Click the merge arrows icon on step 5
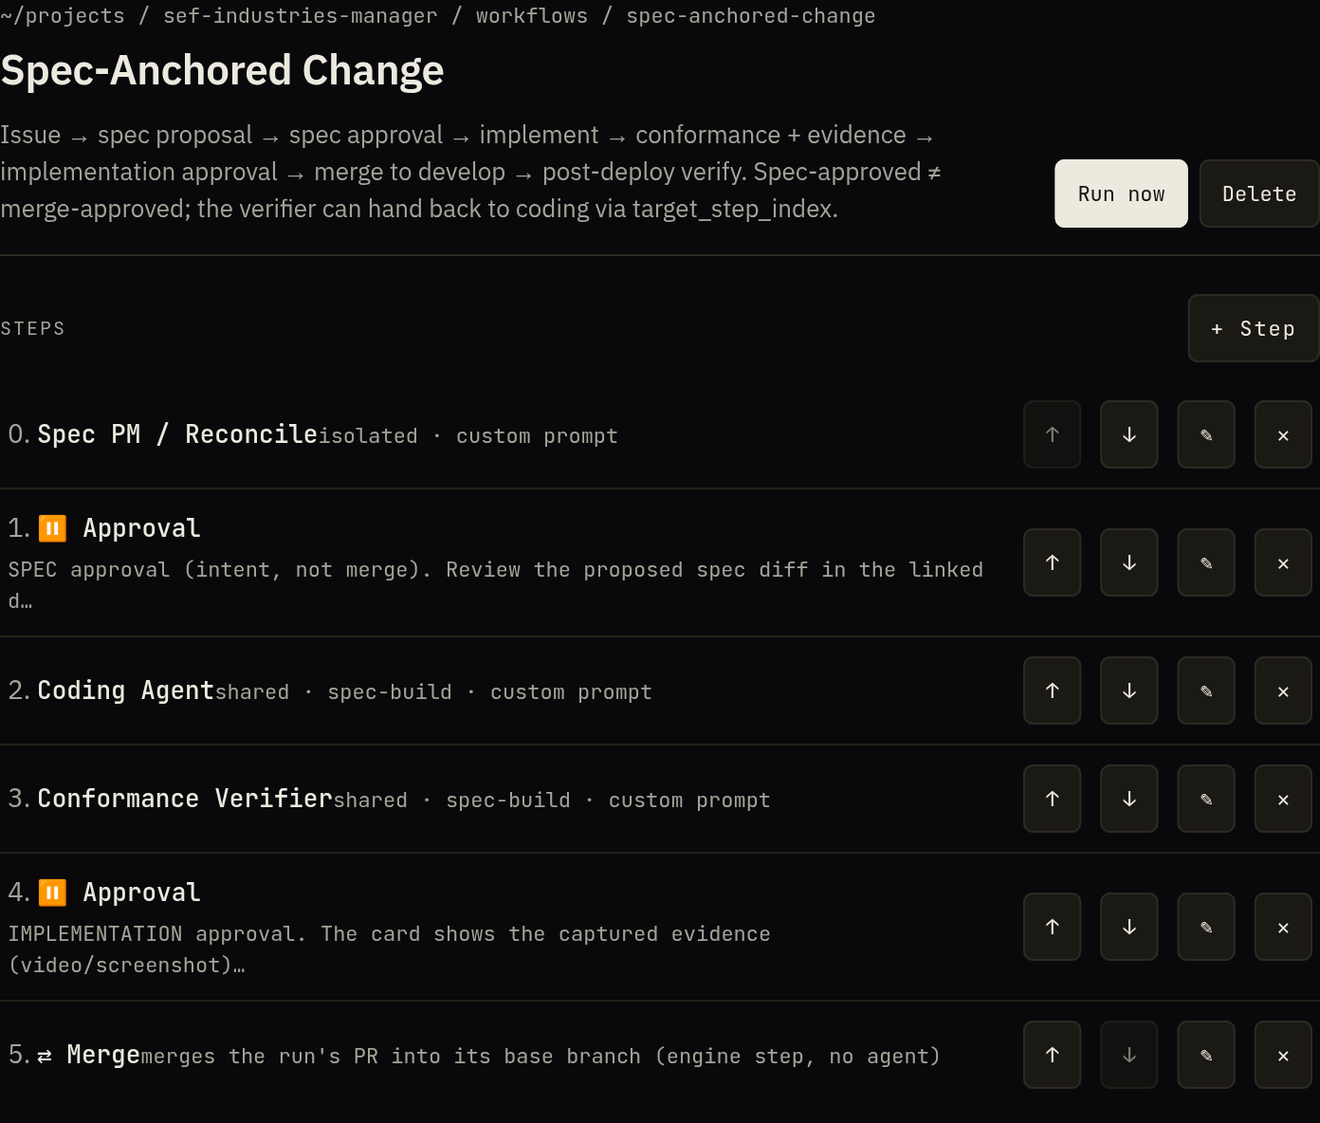 coord(45,1056)
